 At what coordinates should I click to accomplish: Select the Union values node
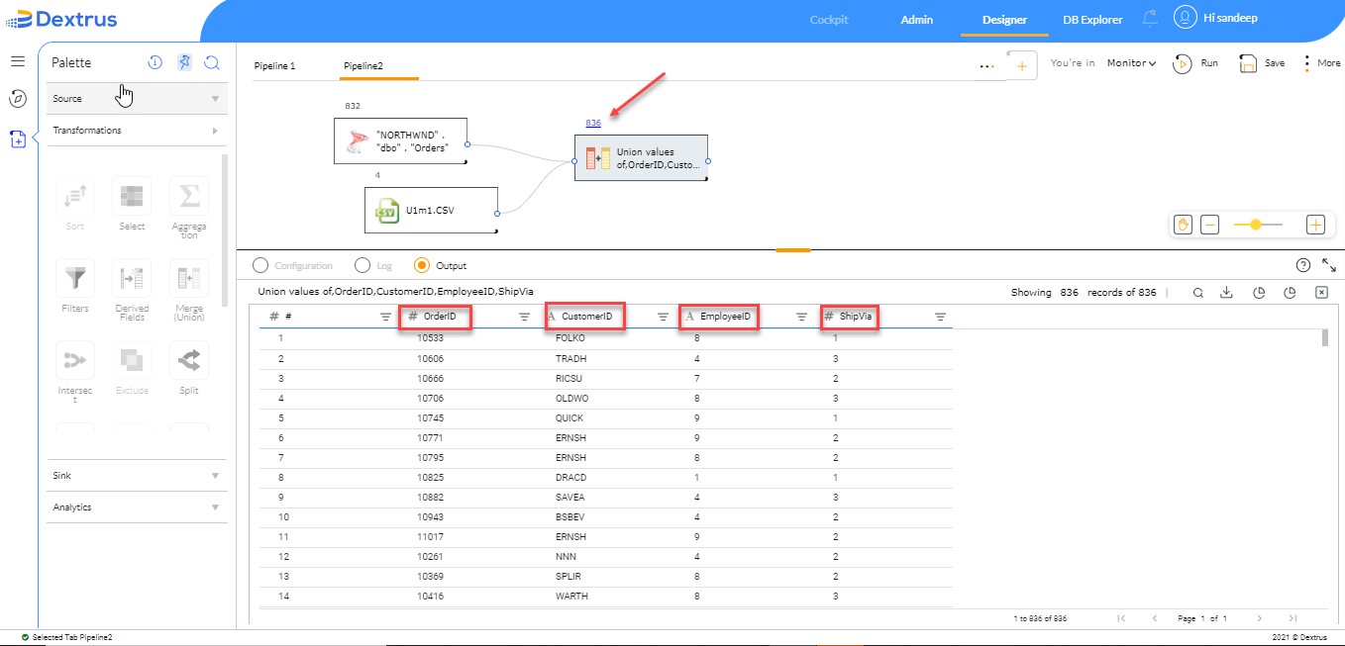pyautogui.click(x=642, y=158)
